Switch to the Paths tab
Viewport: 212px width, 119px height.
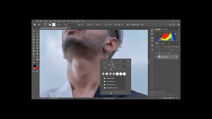169,43
